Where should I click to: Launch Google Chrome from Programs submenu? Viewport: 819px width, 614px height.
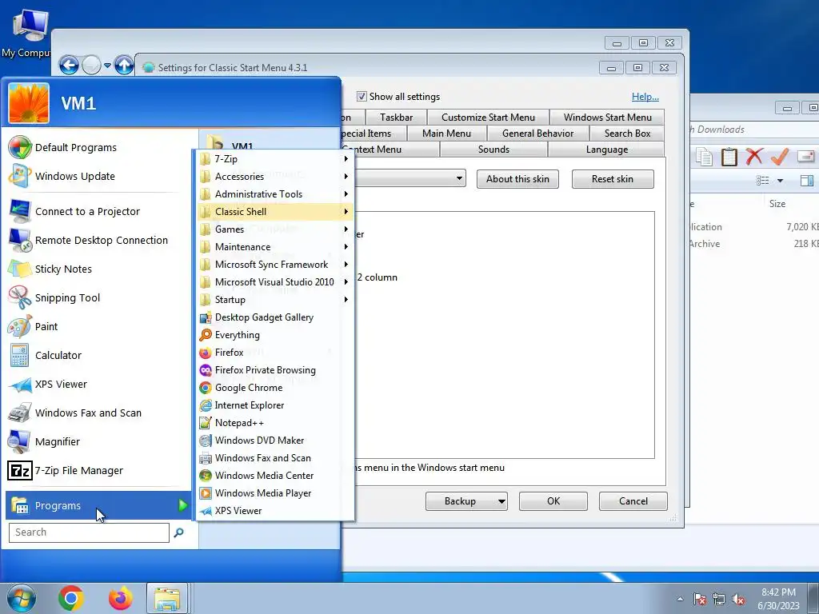[274, 388]
